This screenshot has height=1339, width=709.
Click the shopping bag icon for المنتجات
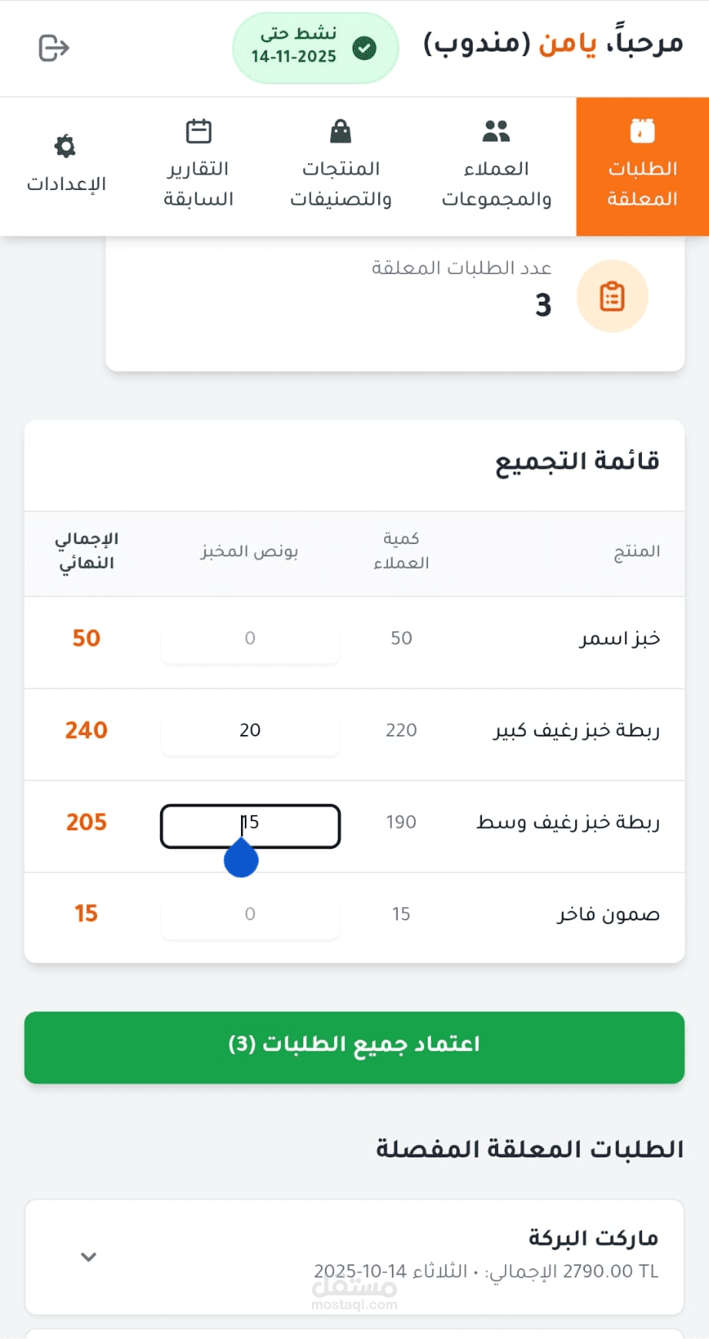click(340, 132)
